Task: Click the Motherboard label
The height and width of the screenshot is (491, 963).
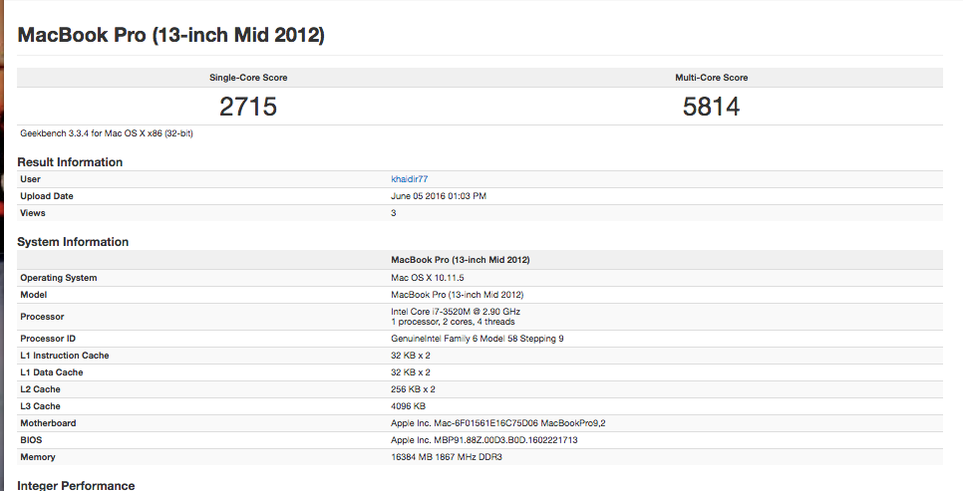Action: click(x=48, y=423)
